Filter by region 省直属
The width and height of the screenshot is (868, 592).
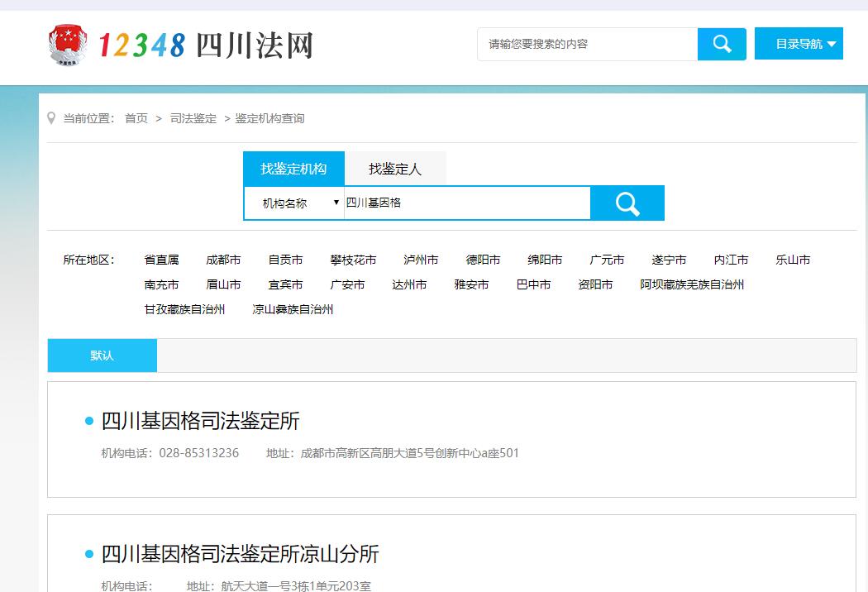[162, 260]
